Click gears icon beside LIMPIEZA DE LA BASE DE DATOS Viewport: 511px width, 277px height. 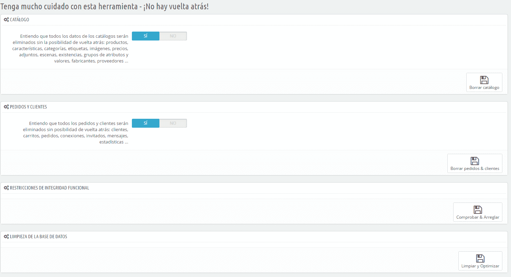(6, 237)
